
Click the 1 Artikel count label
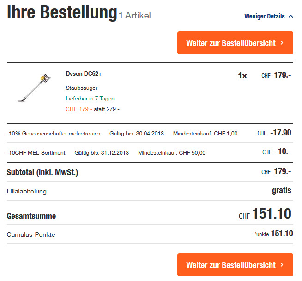(135, 15)
